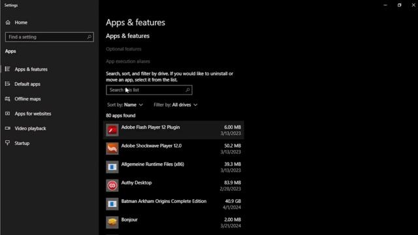Click the Apps for websites icon
This screenshot has width=418, height=235.
tap(8, 114)
